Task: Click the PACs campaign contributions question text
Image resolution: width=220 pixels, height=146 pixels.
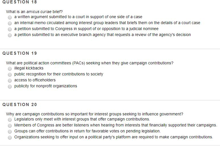Action: [x=90, y=63]
